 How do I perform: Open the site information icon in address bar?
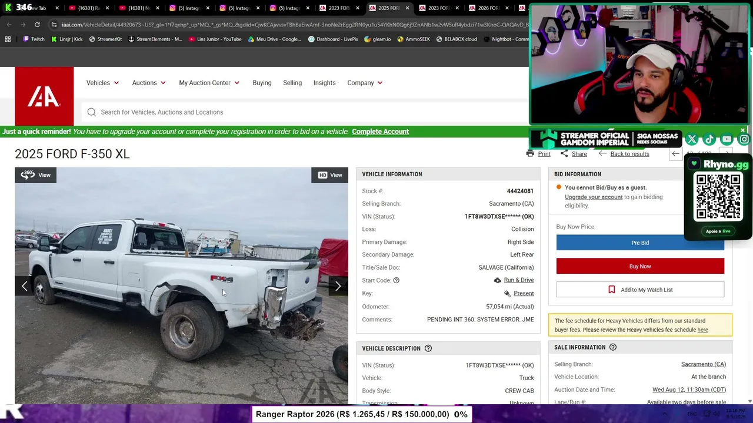pos(54,25)
